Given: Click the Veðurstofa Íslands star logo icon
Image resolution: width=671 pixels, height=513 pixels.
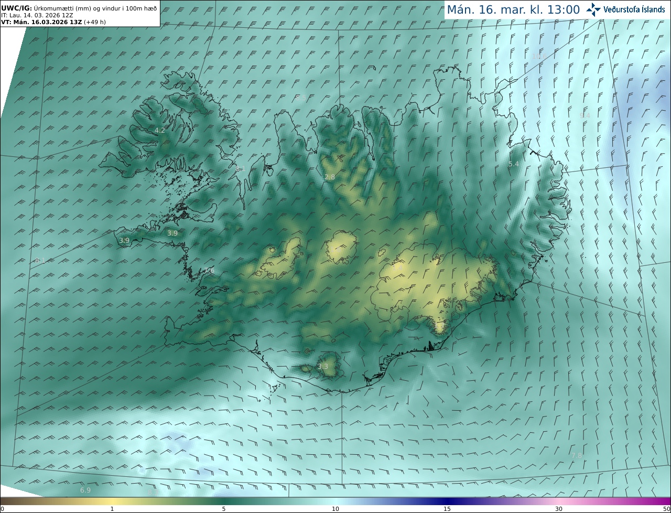Looking at the screenshot, I should tap(593, 9).
